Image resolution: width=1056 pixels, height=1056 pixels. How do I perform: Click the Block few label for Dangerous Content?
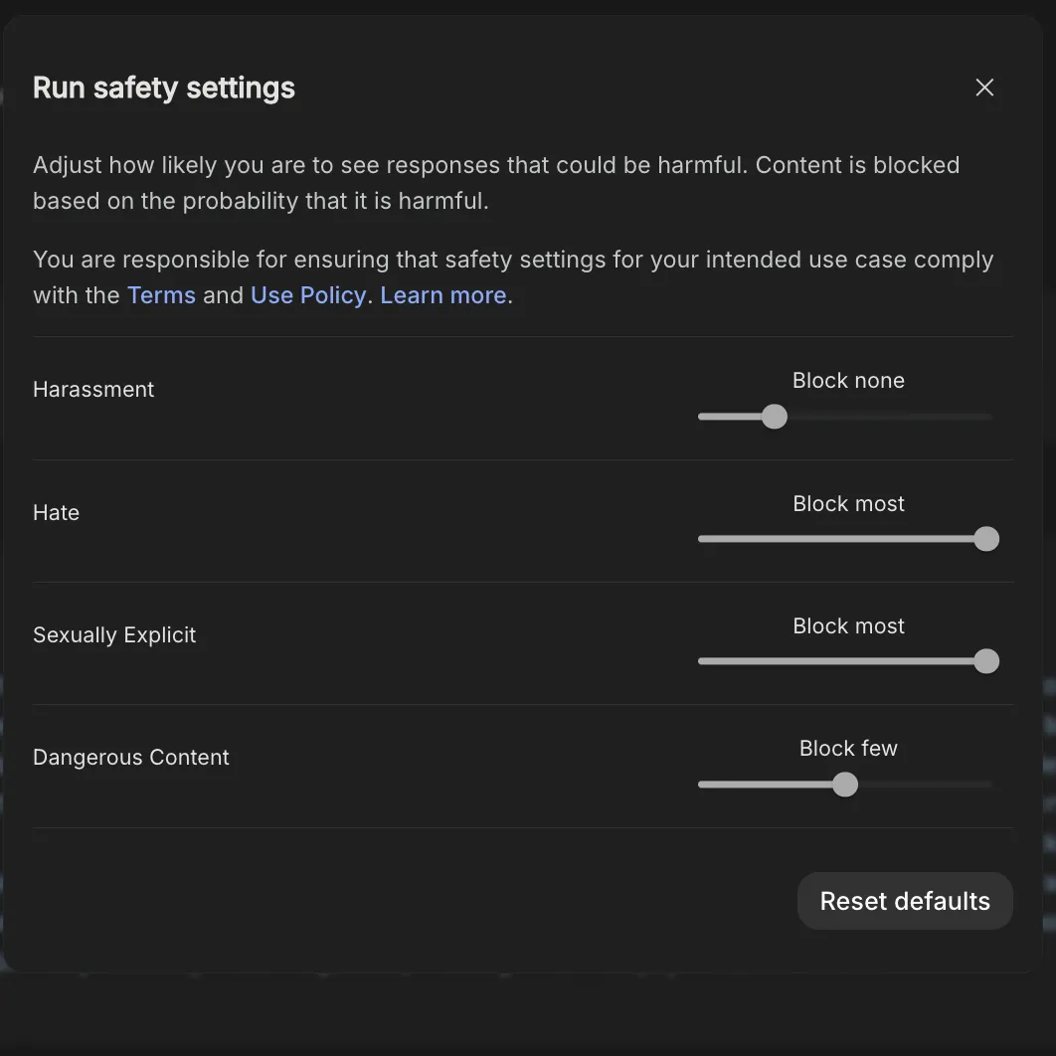(x=848, y=748)
